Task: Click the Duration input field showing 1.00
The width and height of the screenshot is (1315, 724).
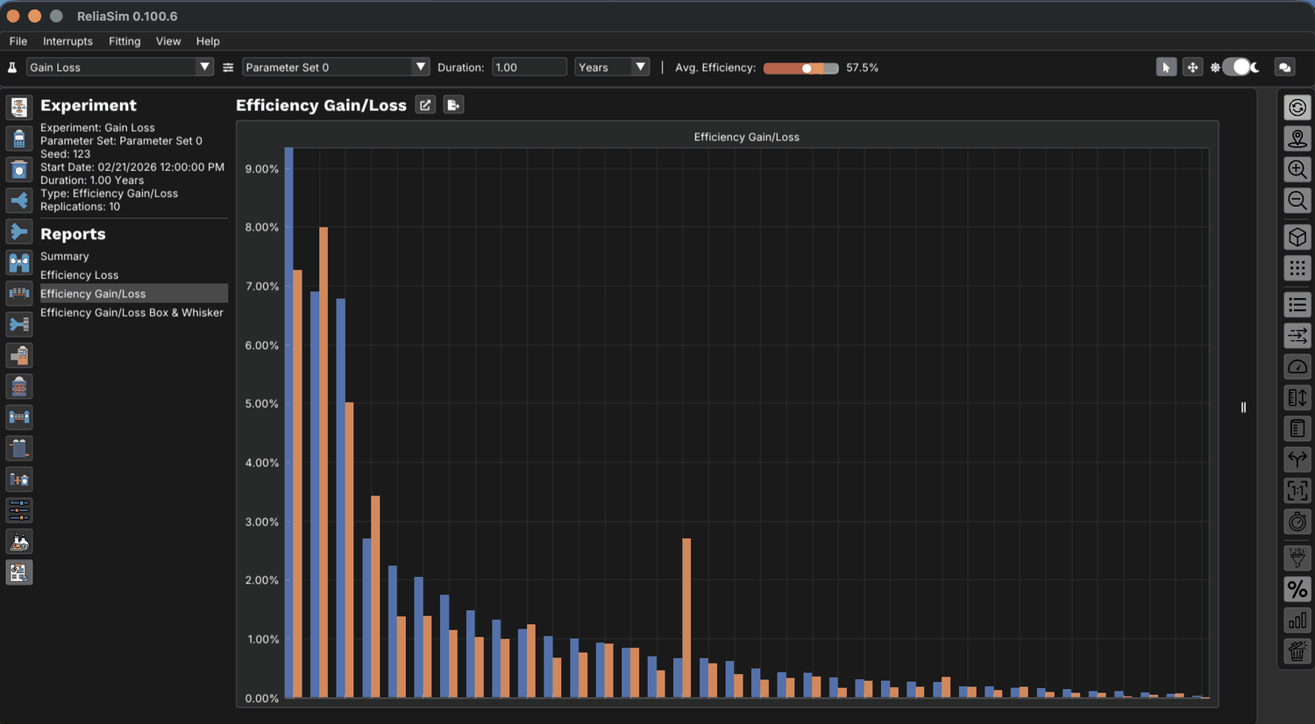Action: pyautogui.click(x=530, y=67)
